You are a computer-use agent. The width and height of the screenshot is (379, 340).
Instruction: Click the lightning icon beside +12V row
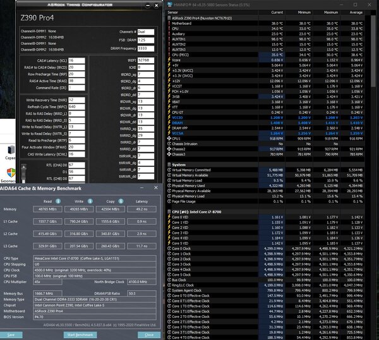tap(169, 81)
